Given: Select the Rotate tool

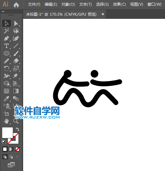Looking at the screenshot, I should click(7, 68).
